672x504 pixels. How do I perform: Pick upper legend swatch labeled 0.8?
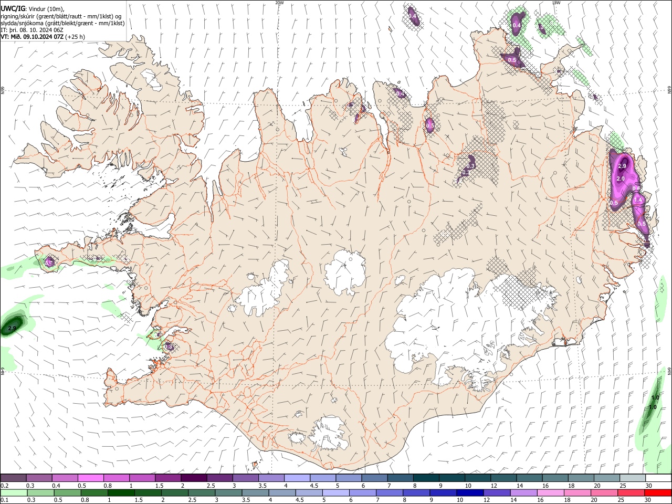pos(116,478)
